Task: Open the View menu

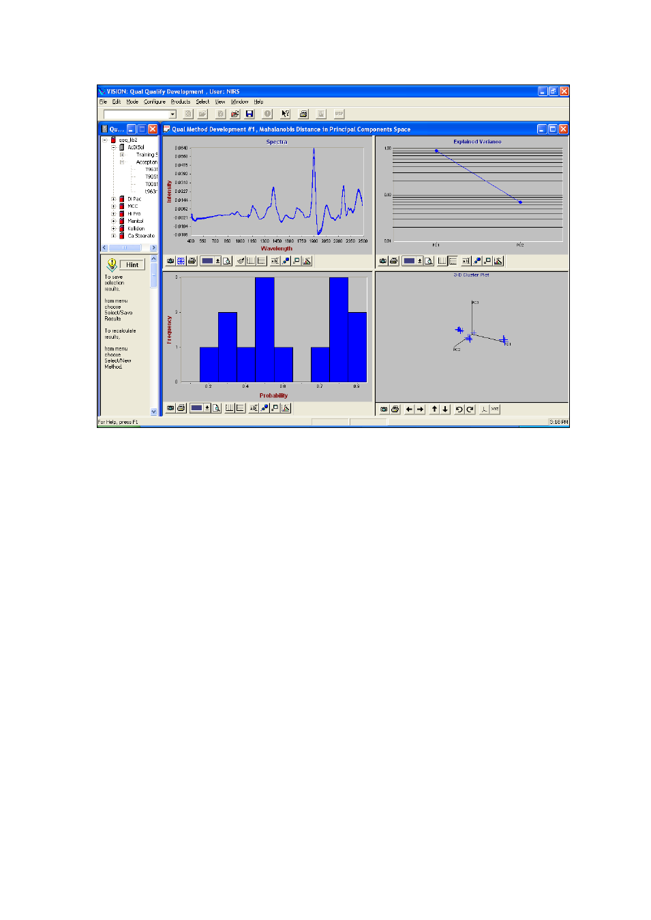Action: [x=220, y=102]
